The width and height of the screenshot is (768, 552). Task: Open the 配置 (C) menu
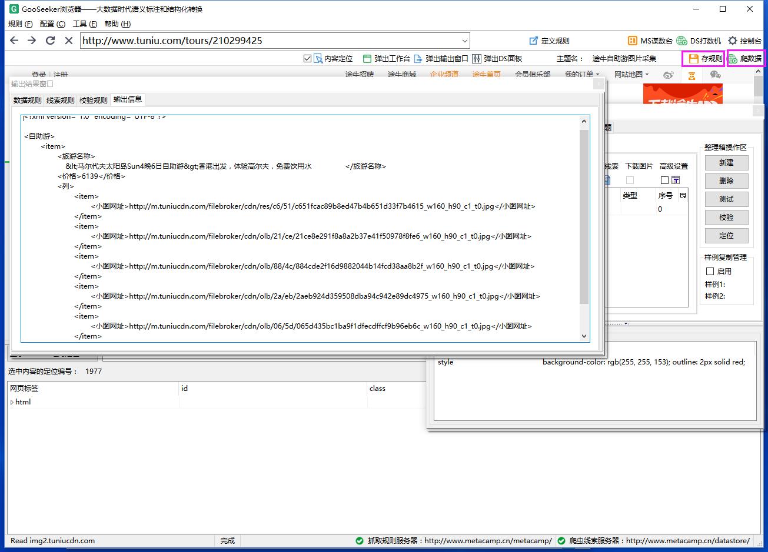coord(52,24)
